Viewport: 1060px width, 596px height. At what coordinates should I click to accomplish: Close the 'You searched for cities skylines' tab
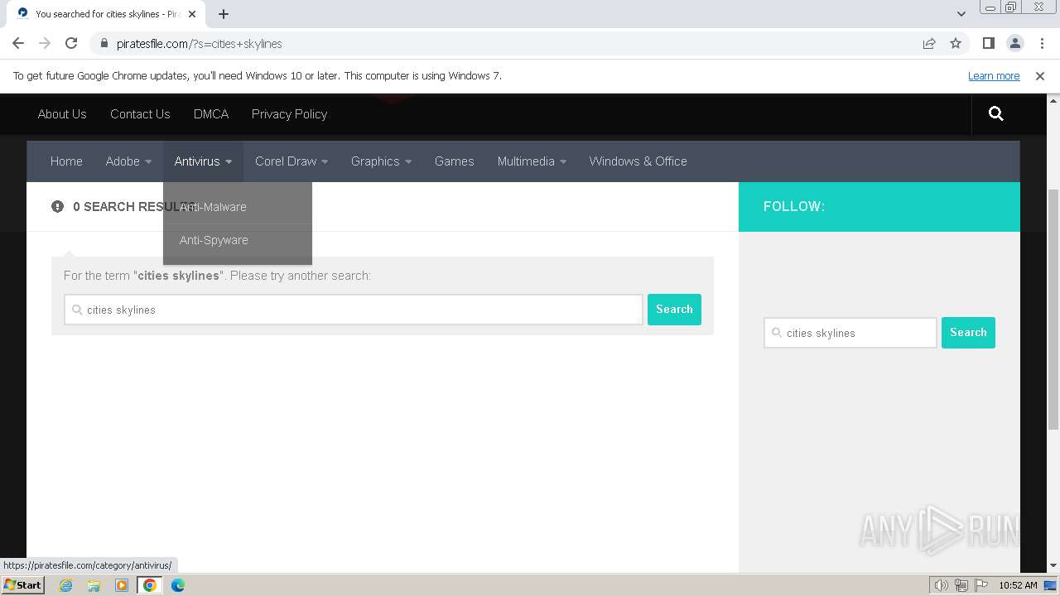(192, 13)
